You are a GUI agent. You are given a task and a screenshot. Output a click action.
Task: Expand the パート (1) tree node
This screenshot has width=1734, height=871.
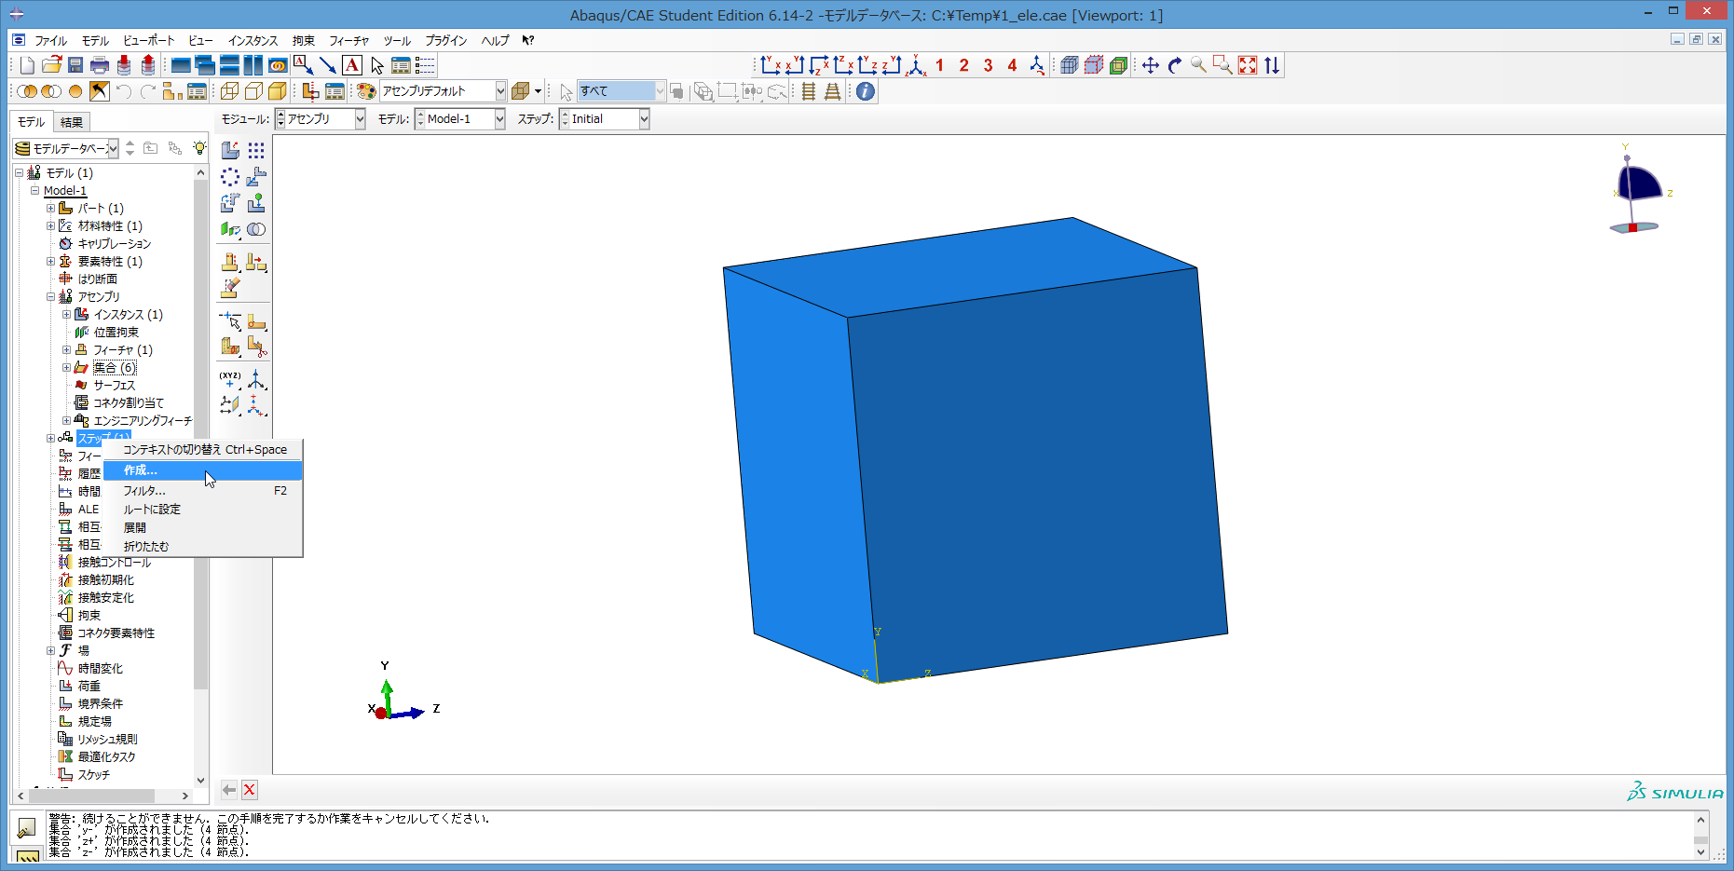50,209
